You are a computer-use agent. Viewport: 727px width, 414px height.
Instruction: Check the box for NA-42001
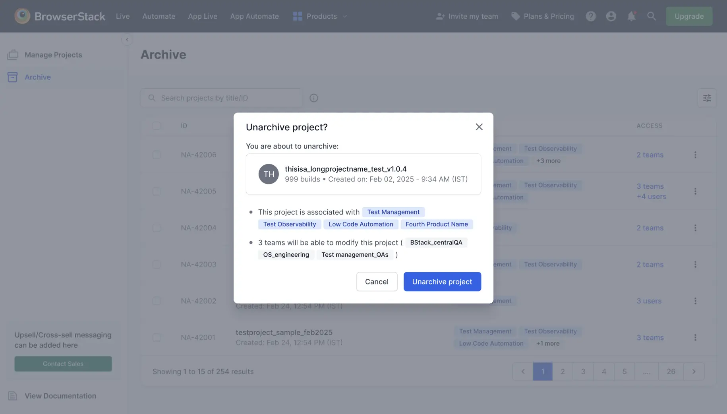157,338
